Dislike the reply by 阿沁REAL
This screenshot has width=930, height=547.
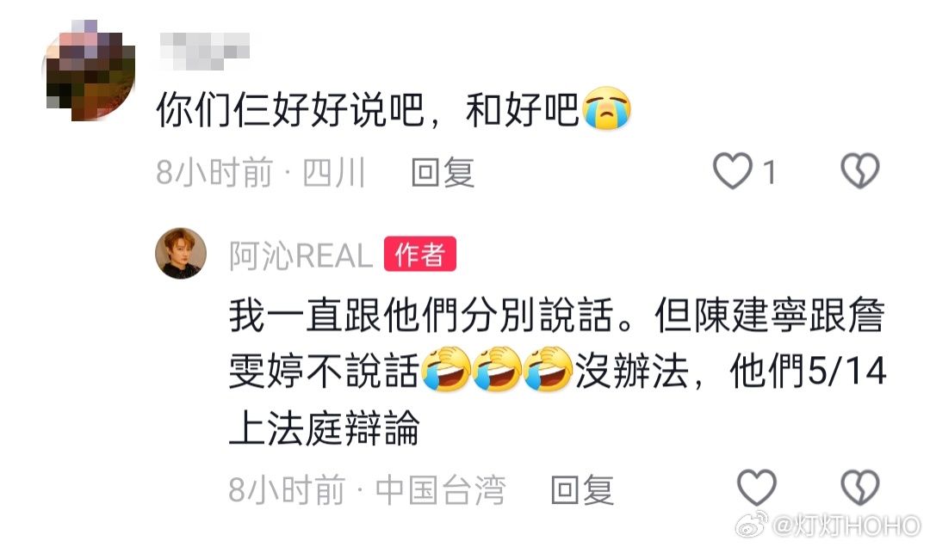(x=860, y=488)
